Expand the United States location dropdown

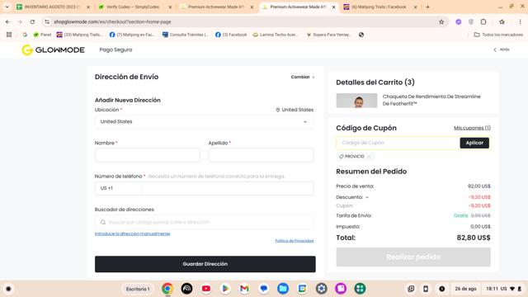point(204,122)
